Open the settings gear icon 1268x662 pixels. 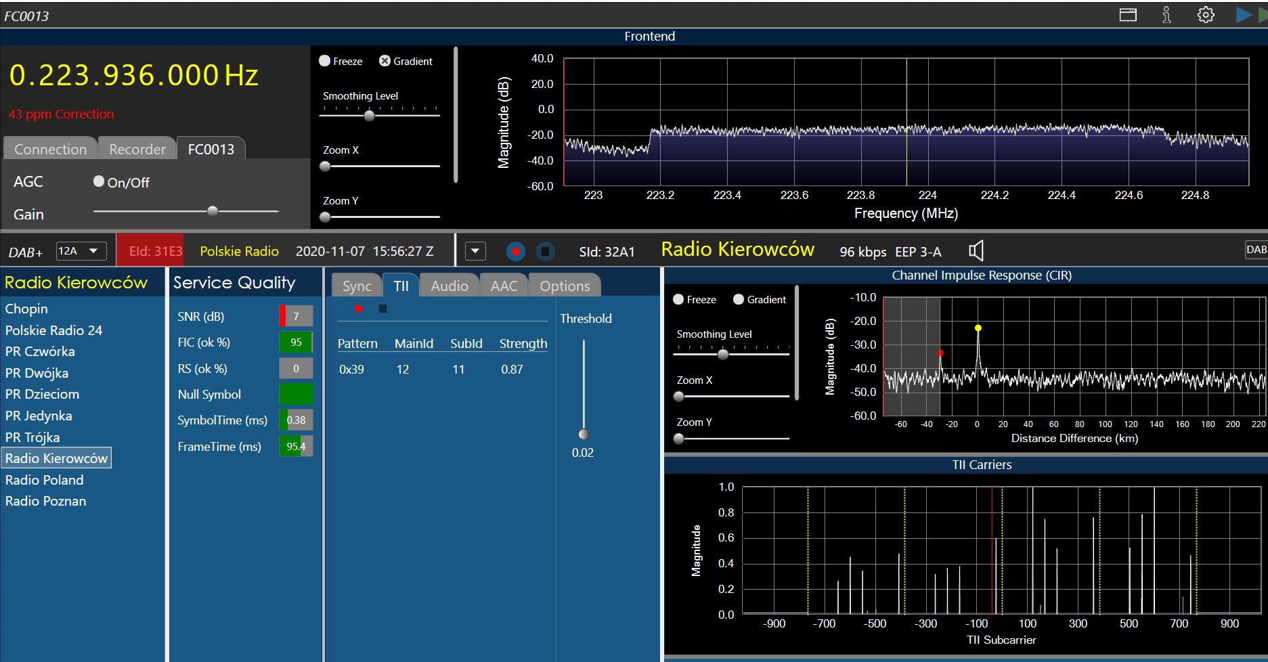pos(1206,15)
